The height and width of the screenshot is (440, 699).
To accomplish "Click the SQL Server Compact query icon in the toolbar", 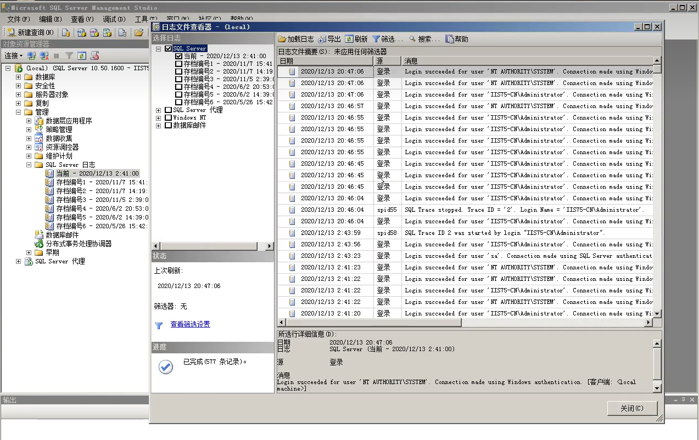I will (x=122, y=32).
